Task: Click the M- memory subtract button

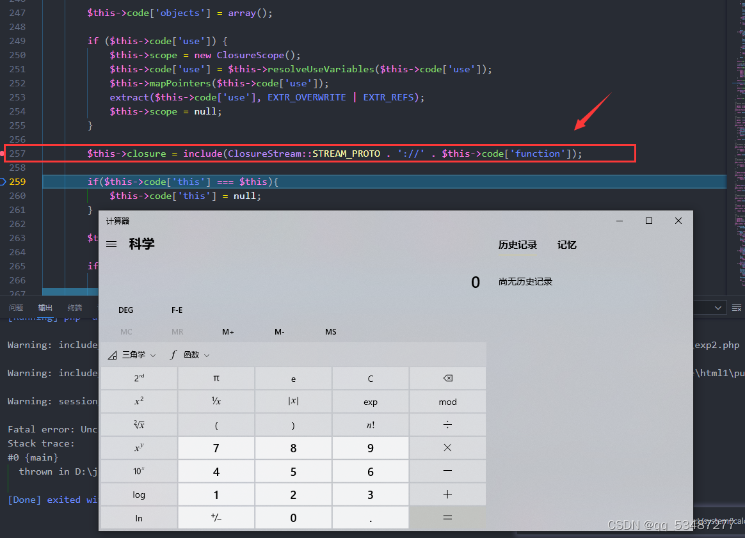Action: [279, 332]
